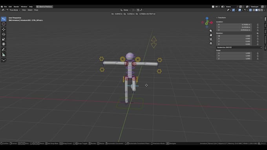
Task: Select wireframe viewport shading
Action: click(x=254, y=10)
